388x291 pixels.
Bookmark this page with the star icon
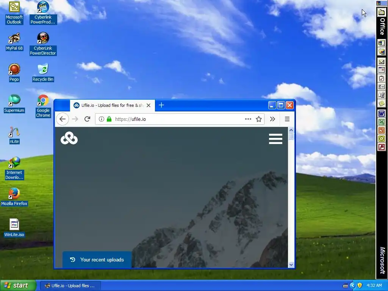tap(258, 119)
